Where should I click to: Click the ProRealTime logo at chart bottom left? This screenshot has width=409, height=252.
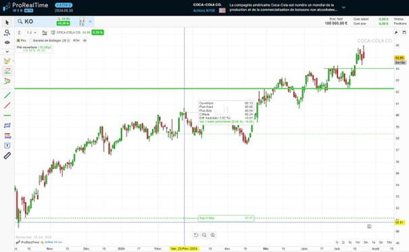tap(28, 242)
